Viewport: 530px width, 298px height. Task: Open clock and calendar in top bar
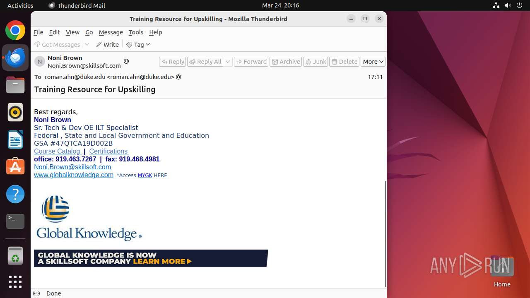click(x=280, y=5)
